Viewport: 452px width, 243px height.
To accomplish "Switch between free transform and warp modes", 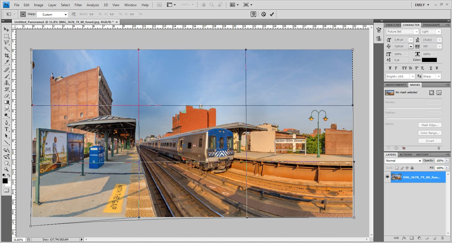I will click(253, 14).
